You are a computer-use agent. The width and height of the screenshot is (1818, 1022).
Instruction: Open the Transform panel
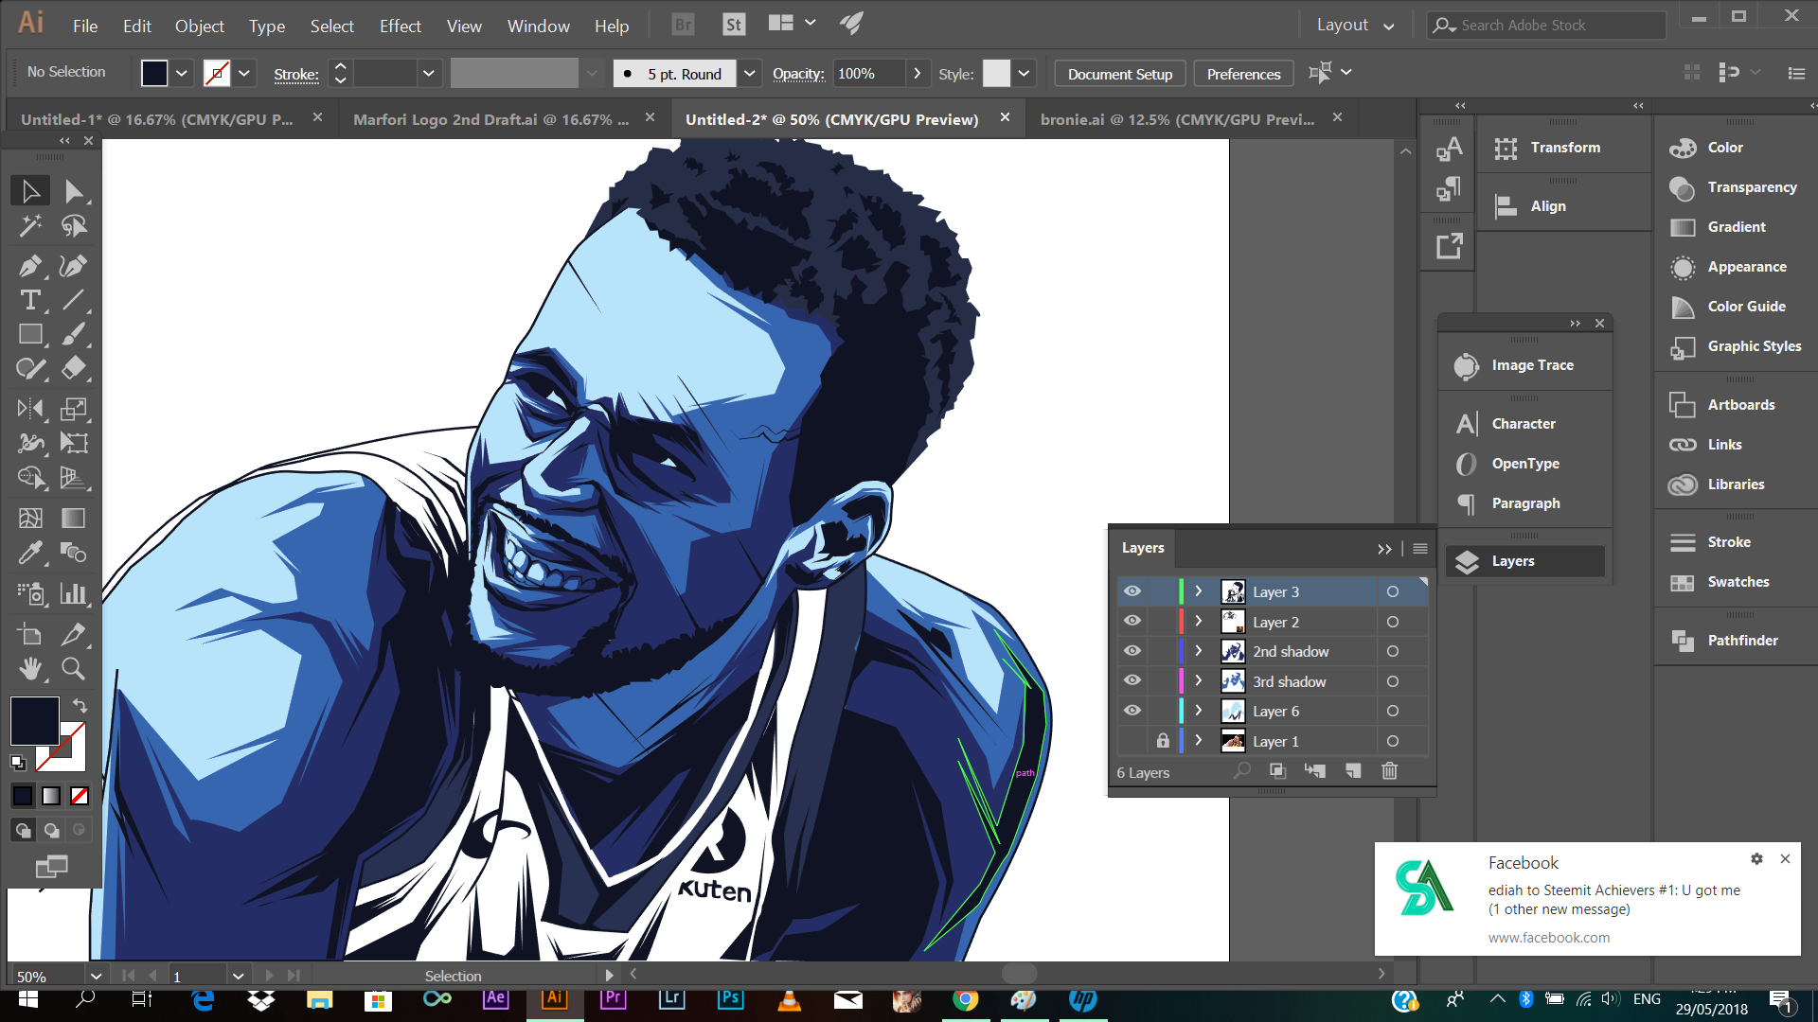click(1560, 148)
